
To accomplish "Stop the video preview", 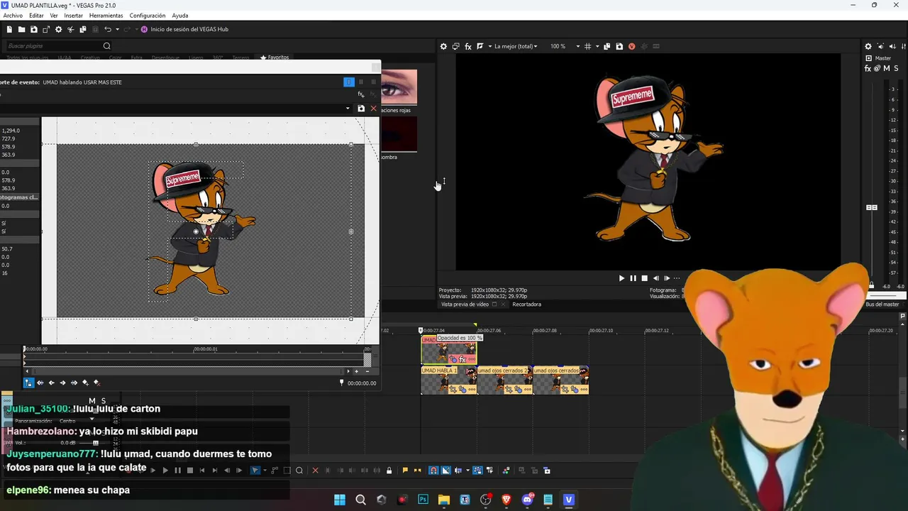I will coord(644,278).
